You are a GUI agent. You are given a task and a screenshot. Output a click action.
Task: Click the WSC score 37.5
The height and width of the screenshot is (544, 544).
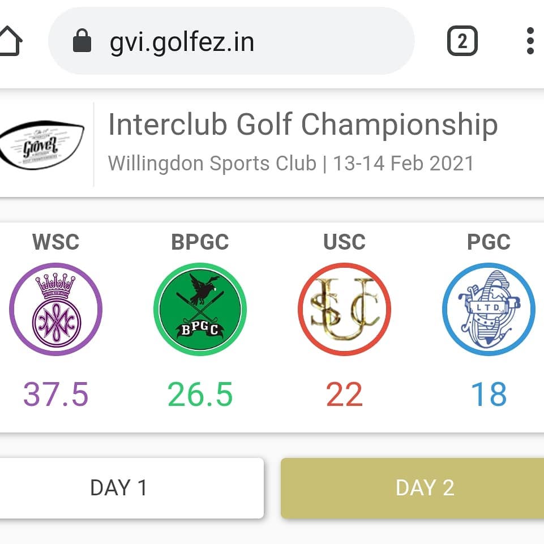[56, 394]
